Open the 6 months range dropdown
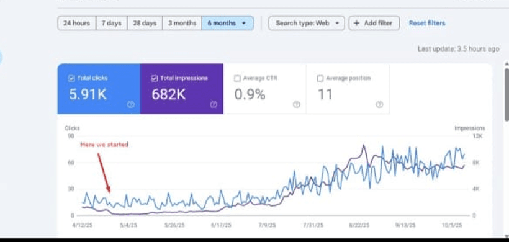Image resolution: width=509 pixels, height=242 pixels. coord(227,23)
